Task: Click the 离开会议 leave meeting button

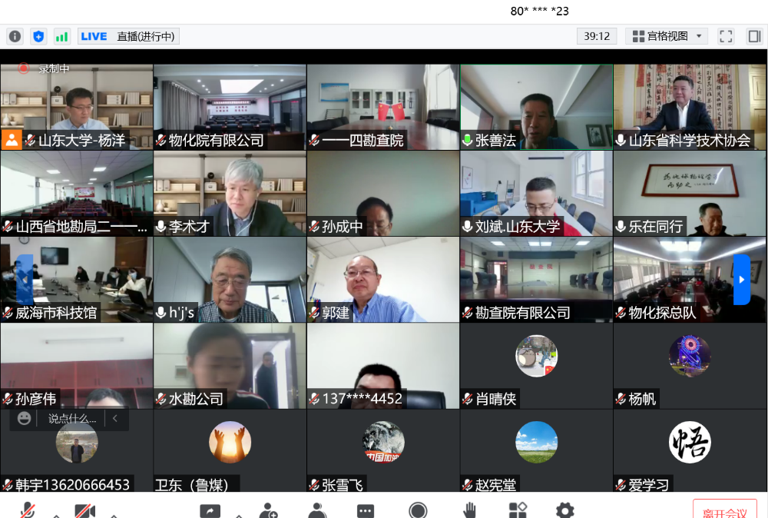Action: [x=724, y=512]
